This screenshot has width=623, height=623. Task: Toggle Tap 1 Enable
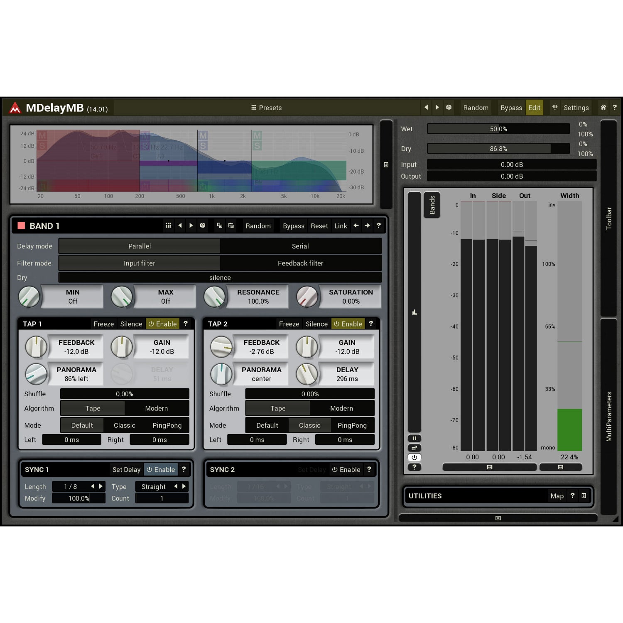[x=162, y=324]
